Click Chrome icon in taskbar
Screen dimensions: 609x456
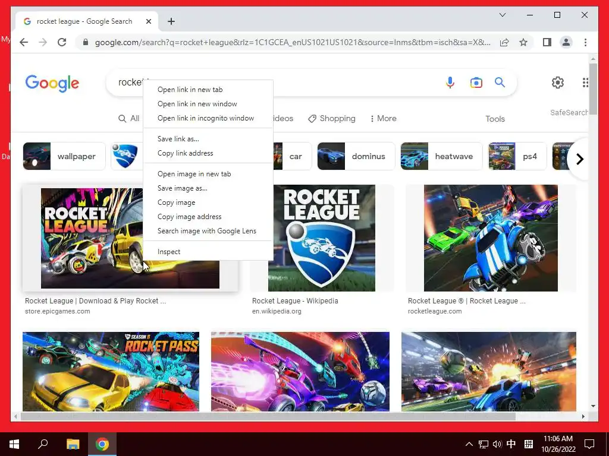point(102,444)
